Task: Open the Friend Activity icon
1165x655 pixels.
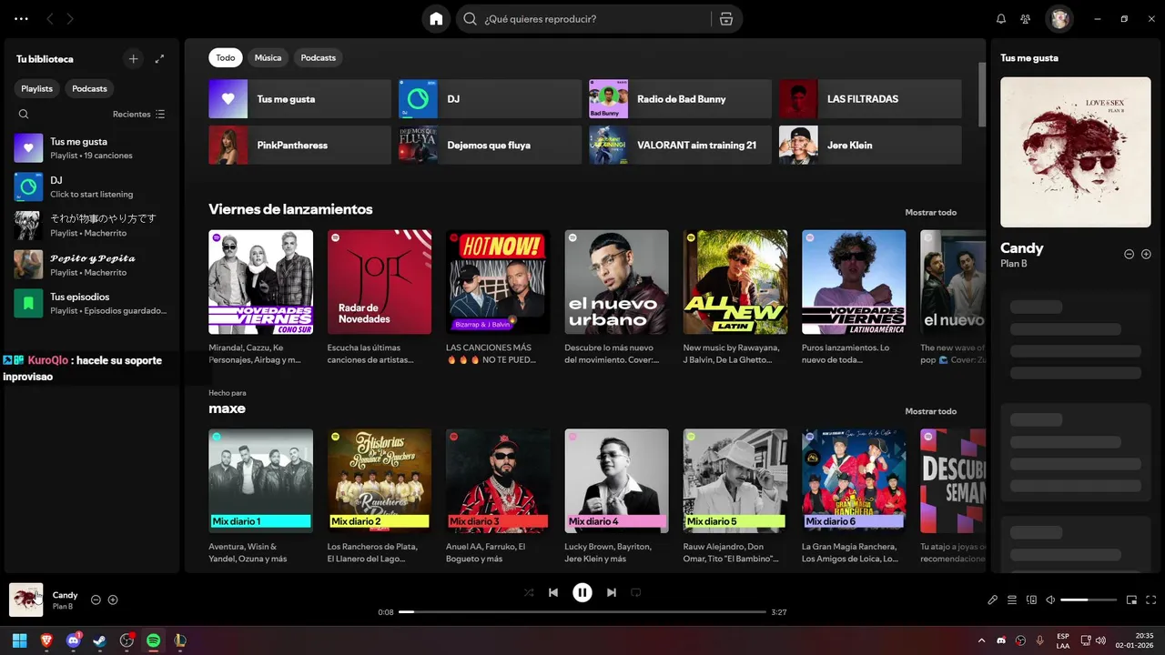Action: (1026, 18)
